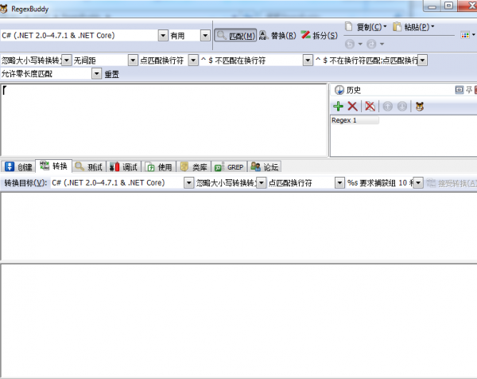Screen dimensions: 477x379
Task: Move regex up in history
Action: pyautogui.click(x=388, y=107)
